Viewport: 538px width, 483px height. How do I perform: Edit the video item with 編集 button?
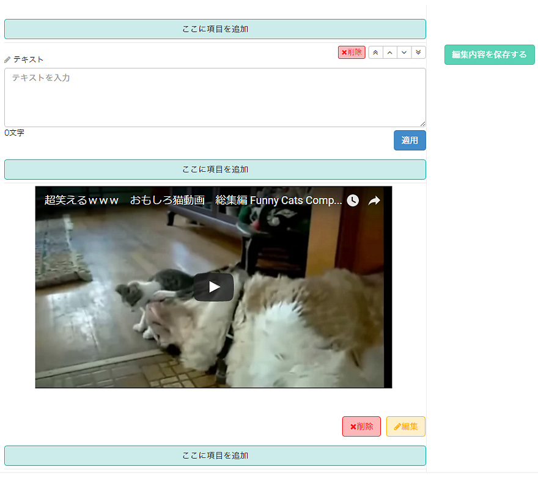(405, 426)
